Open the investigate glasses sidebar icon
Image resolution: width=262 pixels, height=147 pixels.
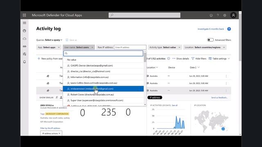coord(25,46)
